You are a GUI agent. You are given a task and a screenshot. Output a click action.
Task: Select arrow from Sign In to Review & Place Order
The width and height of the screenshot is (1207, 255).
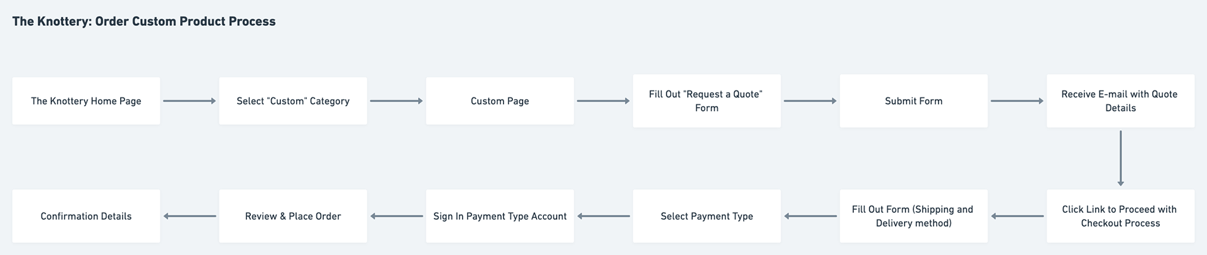(x=396, y=216)
